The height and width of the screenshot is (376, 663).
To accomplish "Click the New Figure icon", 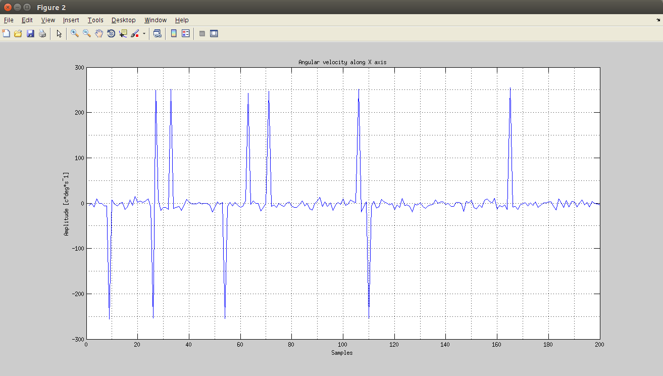I will coord(6,34).
